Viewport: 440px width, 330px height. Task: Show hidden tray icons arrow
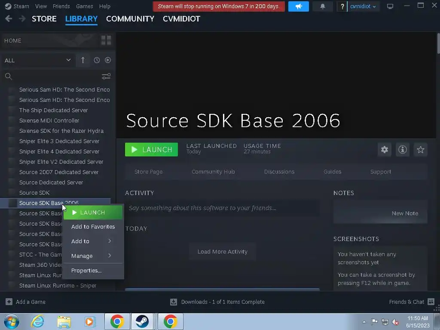point(364,322)
